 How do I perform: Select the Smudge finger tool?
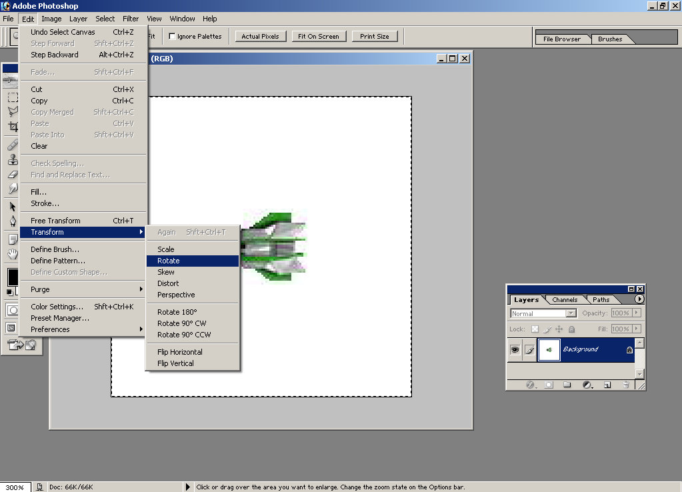pyautogui.click(x=13, y=189)
